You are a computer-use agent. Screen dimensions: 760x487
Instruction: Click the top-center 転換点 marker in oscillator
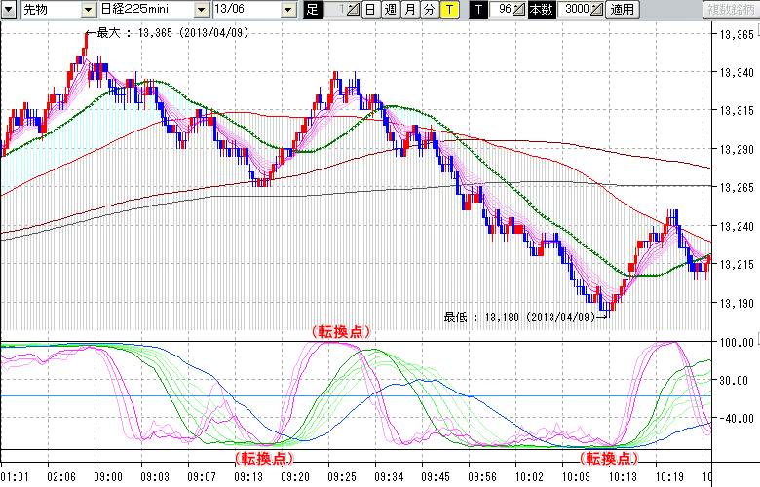click(341, 332)
